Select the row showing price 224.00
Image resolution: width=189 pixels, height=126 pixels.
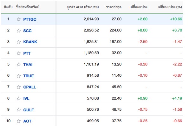click(92, 31)
